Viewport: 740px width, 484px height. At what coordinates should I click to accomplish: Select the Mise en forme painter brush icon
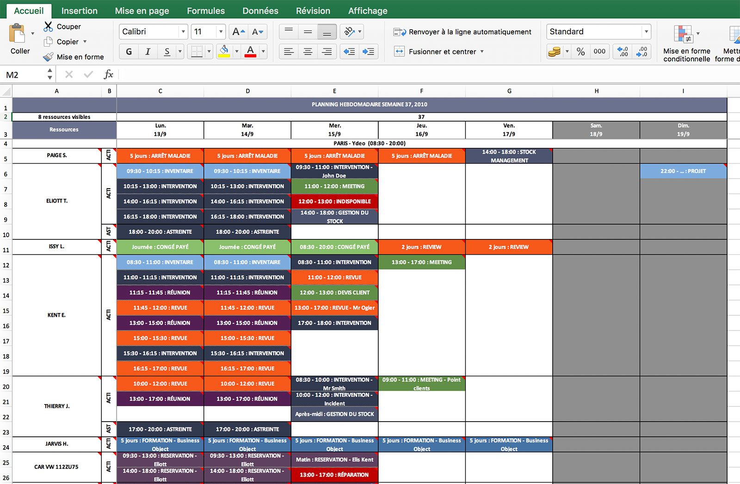click(49, 57)
